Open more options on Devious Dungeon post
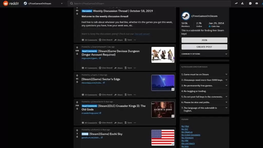The image size is (263, 148). pos(135,68)
